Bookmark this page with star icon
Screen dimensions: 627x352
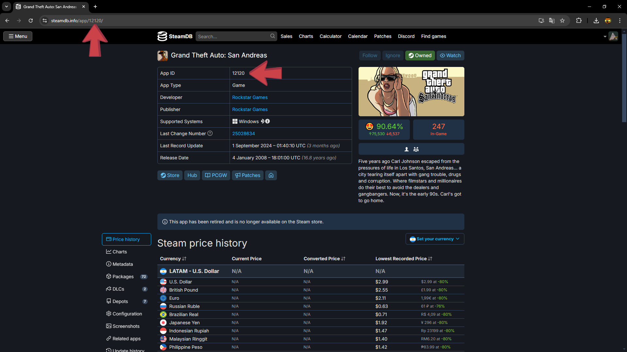pos(562,21)
